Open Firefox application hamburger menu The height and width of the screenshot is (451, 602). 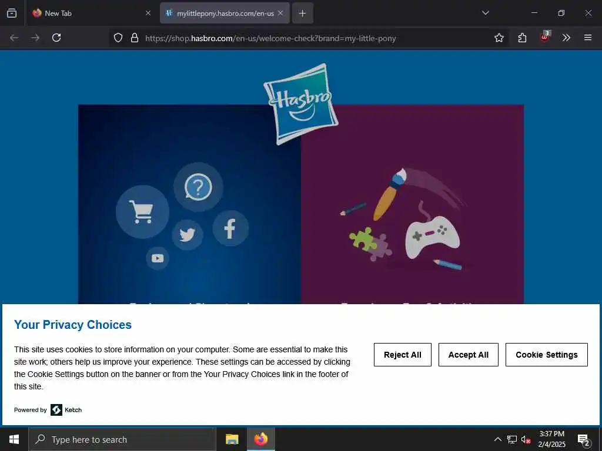(588, 38)
